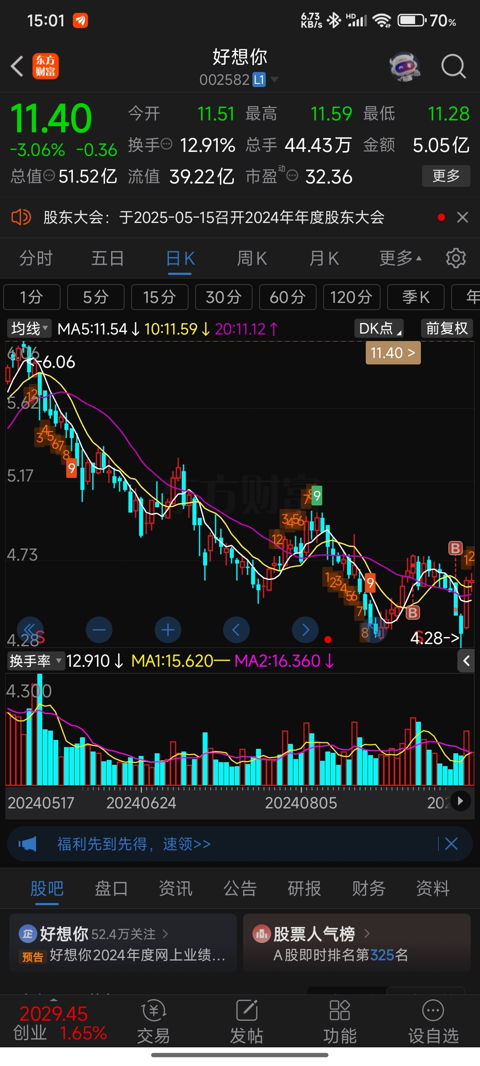This screenshot has width=480, height=1066.
Task: Open 资讯 tab
Action: (x=176, y=888)
